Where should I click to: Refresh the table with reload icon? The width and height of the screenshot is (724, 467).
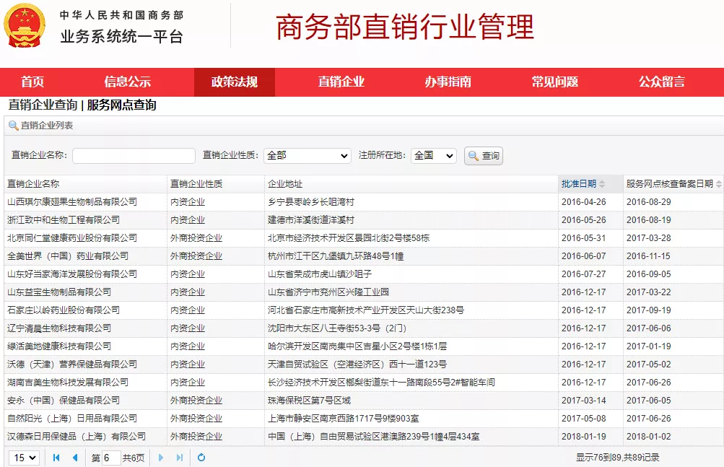(x=201, y=458)
